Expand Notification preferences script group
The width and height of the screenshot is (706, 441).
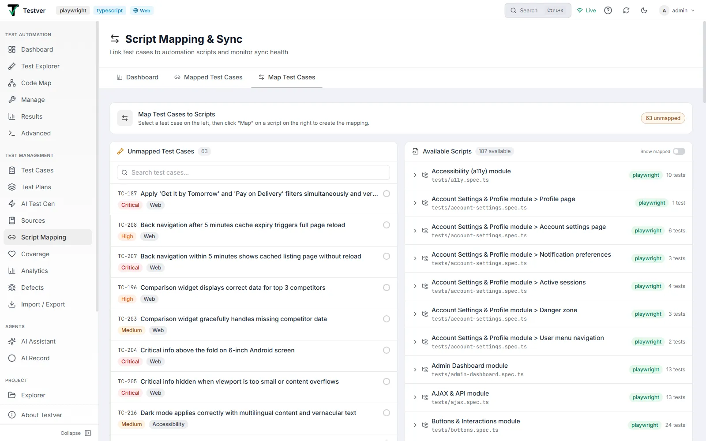pyautogui.click(x=415, y=258)
